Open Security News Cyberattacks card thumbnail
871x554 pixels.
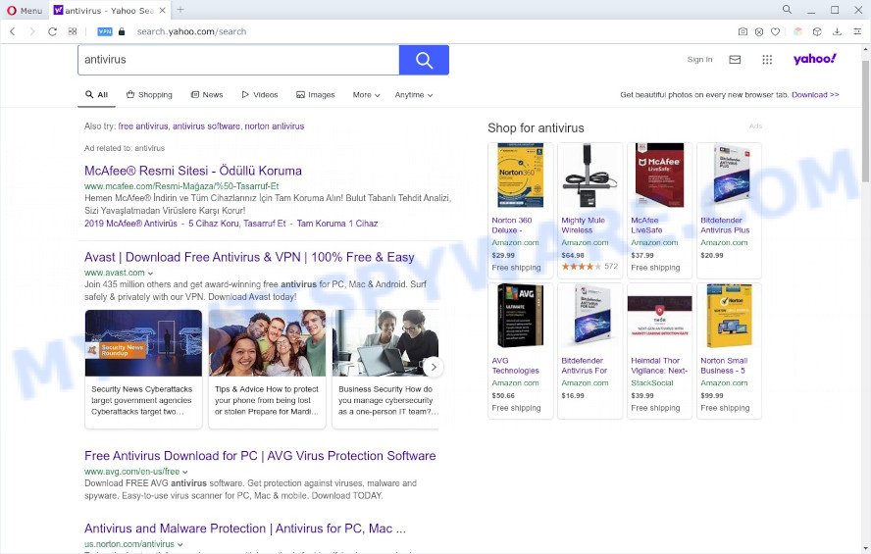pos(143,342)
